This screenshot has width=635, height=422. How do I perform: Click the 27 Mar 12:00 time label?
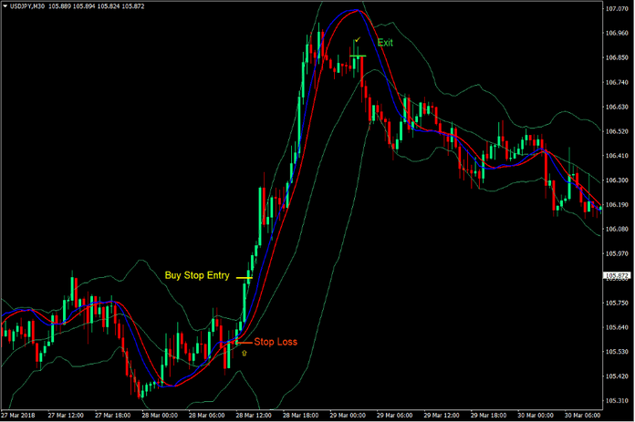(x=66, y=416)
